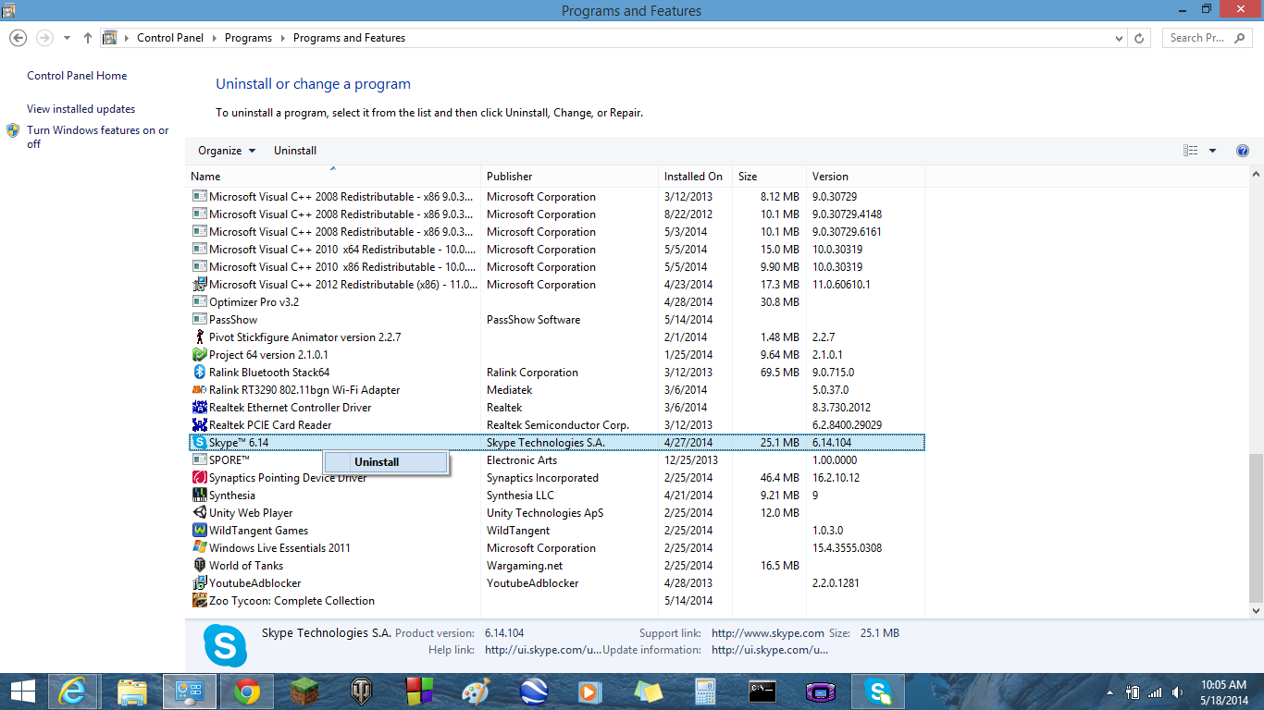Show hidden system tray icons
The image size is (1264, 710).
pyautogui.click(x=1109, y=692)
